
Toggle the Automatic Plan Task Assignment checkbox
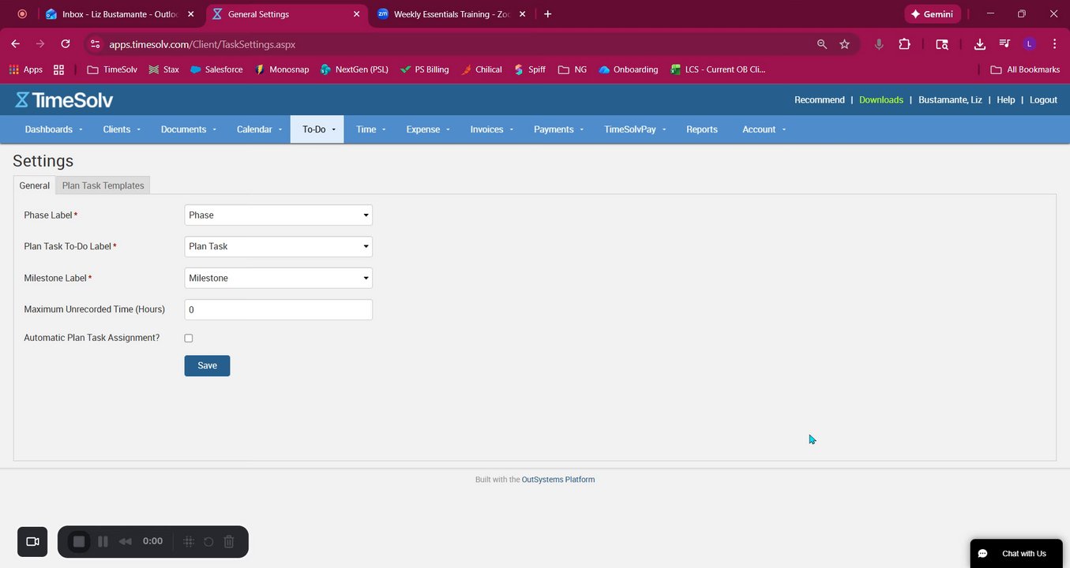(188, 338)
